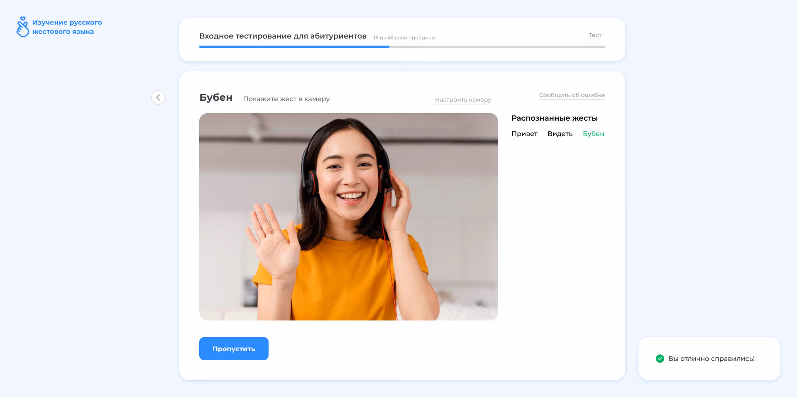This screenshot has width=797, height=398.
Task: Click the Пропустить button
Action: click(x=234, y=349)
